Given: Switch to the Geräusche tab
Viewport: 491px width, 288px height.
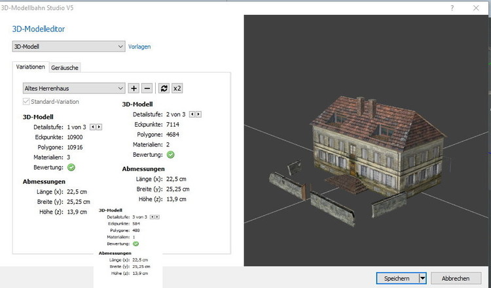Looking at the screenshot, I should click(65, 67).
